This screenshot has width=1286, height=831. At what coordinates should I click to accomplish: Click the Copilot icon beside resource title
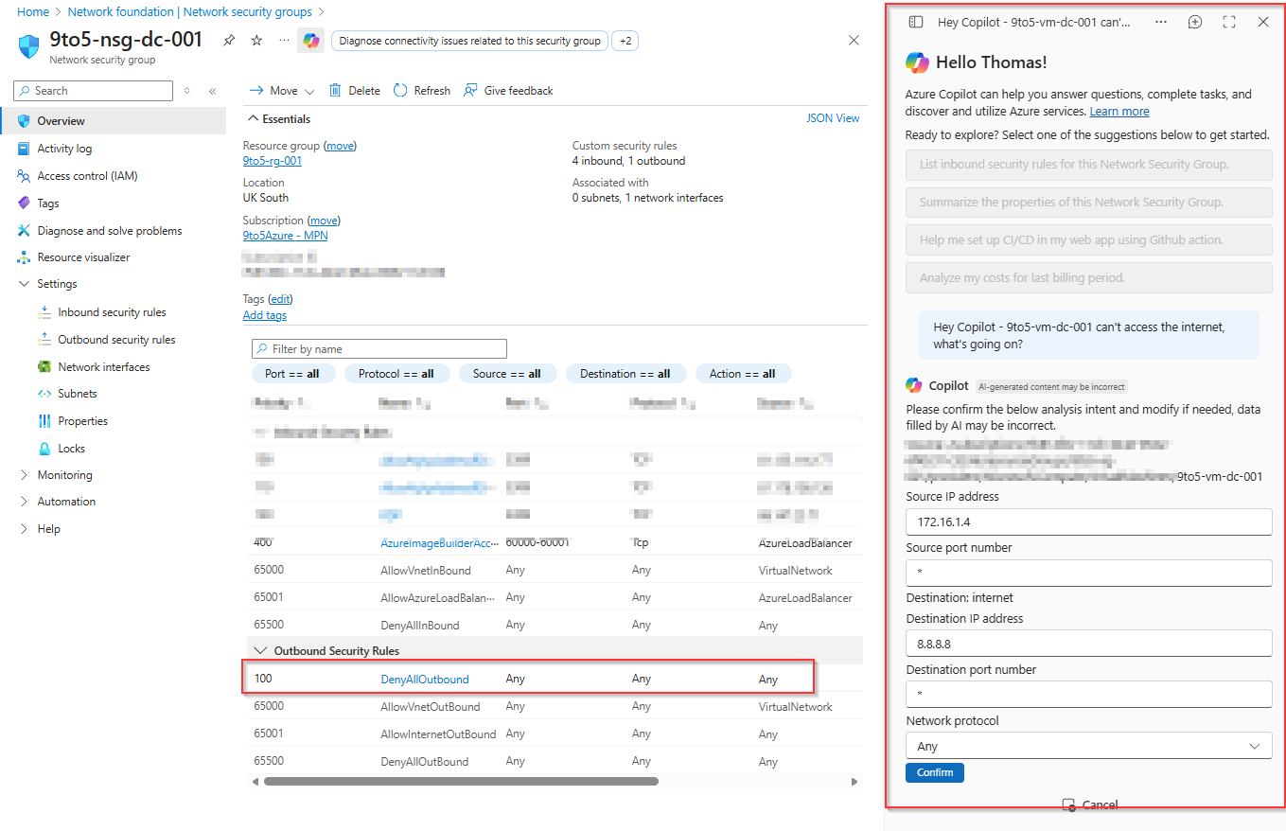click(310, 41)
